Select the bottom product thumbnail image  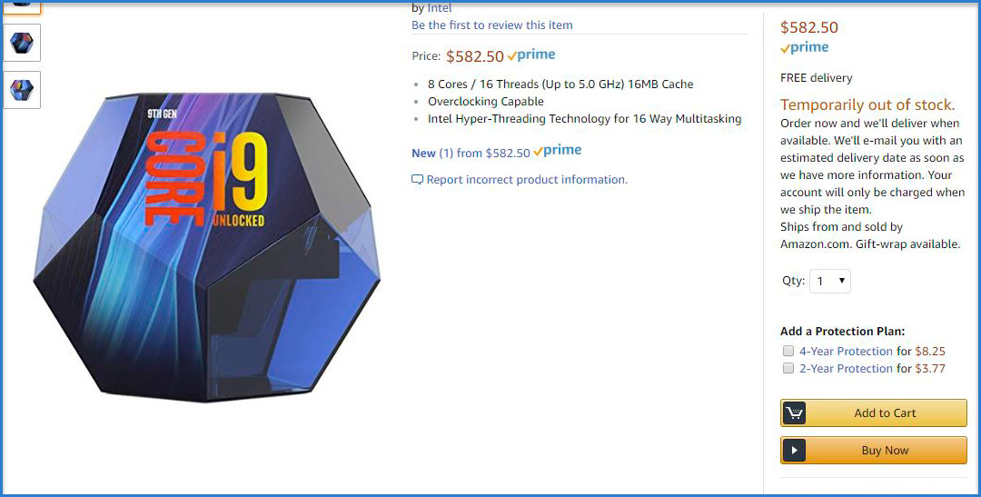click(22, 90)
